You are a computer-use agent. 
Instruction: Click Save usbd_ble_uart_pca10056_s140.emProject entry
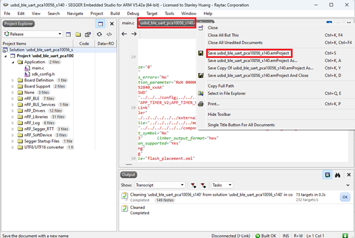[249, 53]
